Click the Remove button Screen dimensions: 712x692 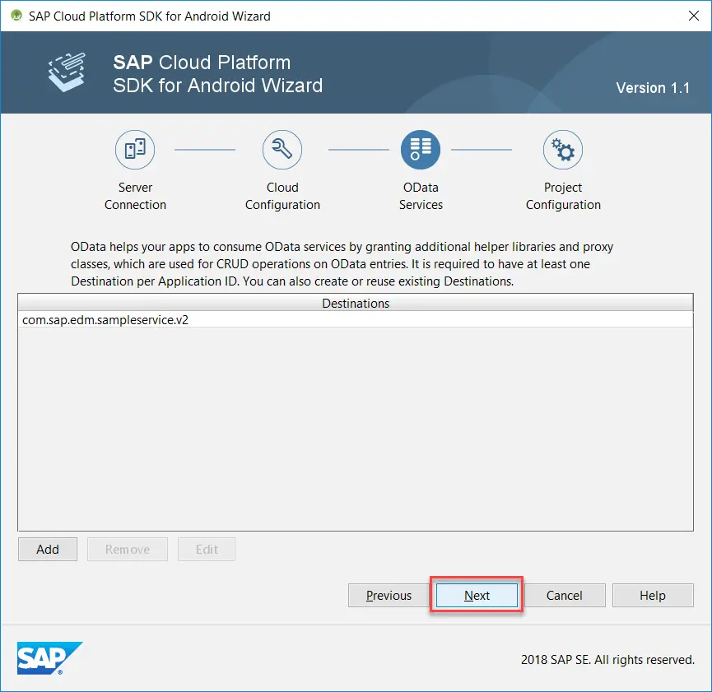[128, 549]
